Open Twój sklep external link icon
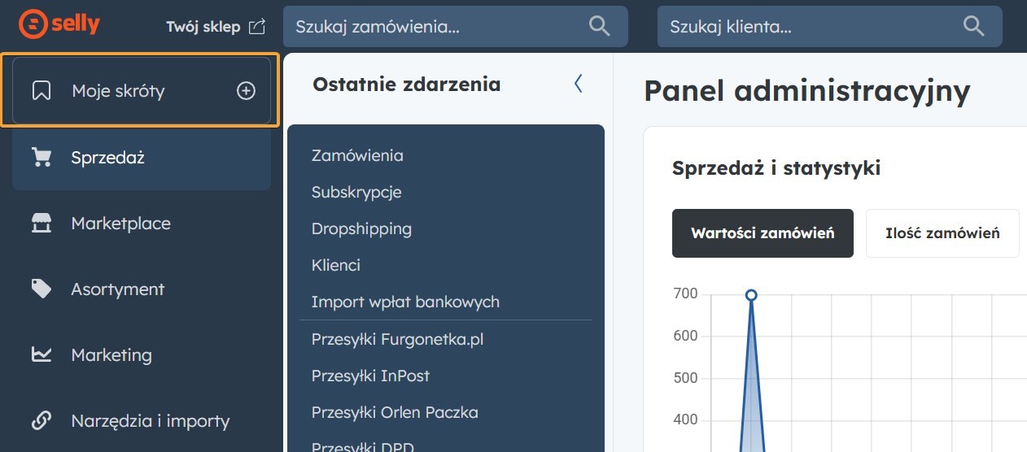The height and width of the screenshot is (452, 1027). pos(257,27)
